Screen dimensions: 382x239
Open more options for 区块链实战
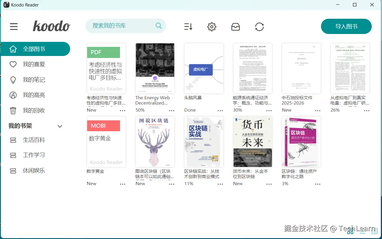[x=220, y=184]
